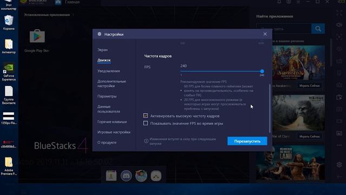The height and width of the screenshot is (195, 346).
Task: Click the volume icon in side toolbar
Action: pos(339,25)
